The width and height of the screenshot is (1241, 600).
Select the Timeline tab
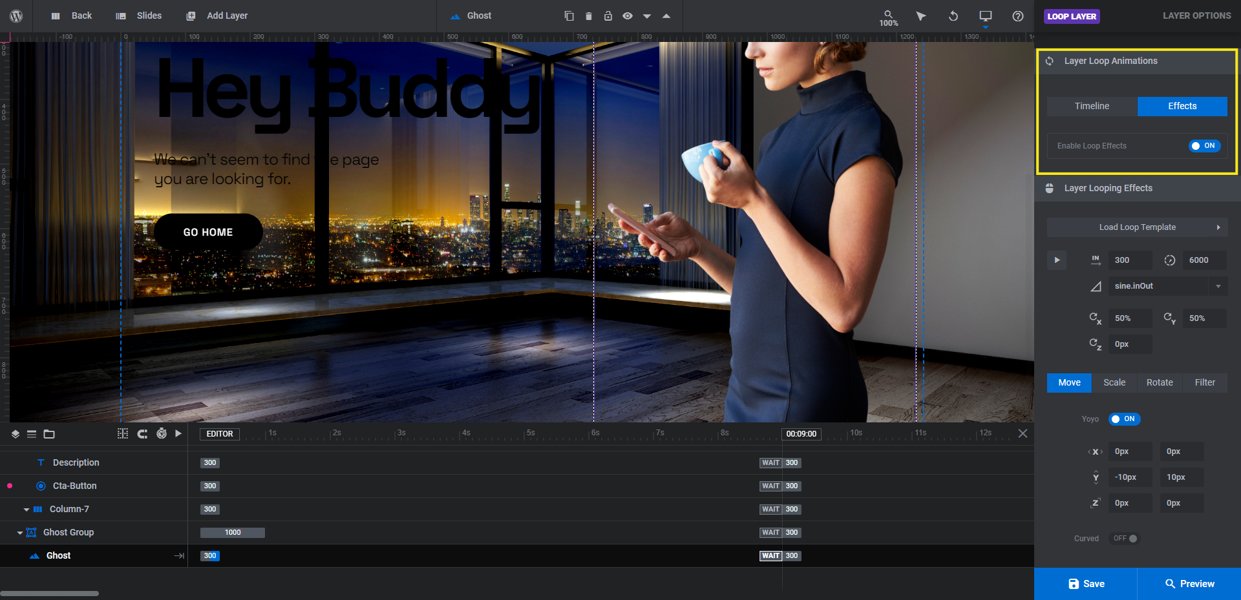click(1092, 106)
